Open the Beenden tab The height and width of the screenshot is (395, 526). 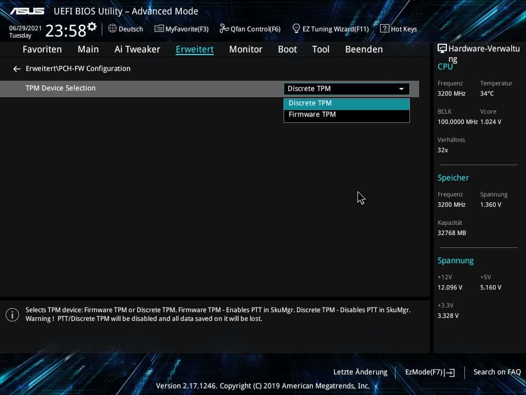click(364, 49)
